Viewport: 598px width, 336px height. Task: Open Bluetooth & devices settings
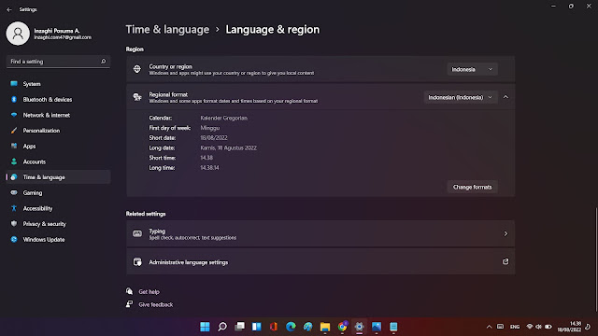tap(58, 100)
